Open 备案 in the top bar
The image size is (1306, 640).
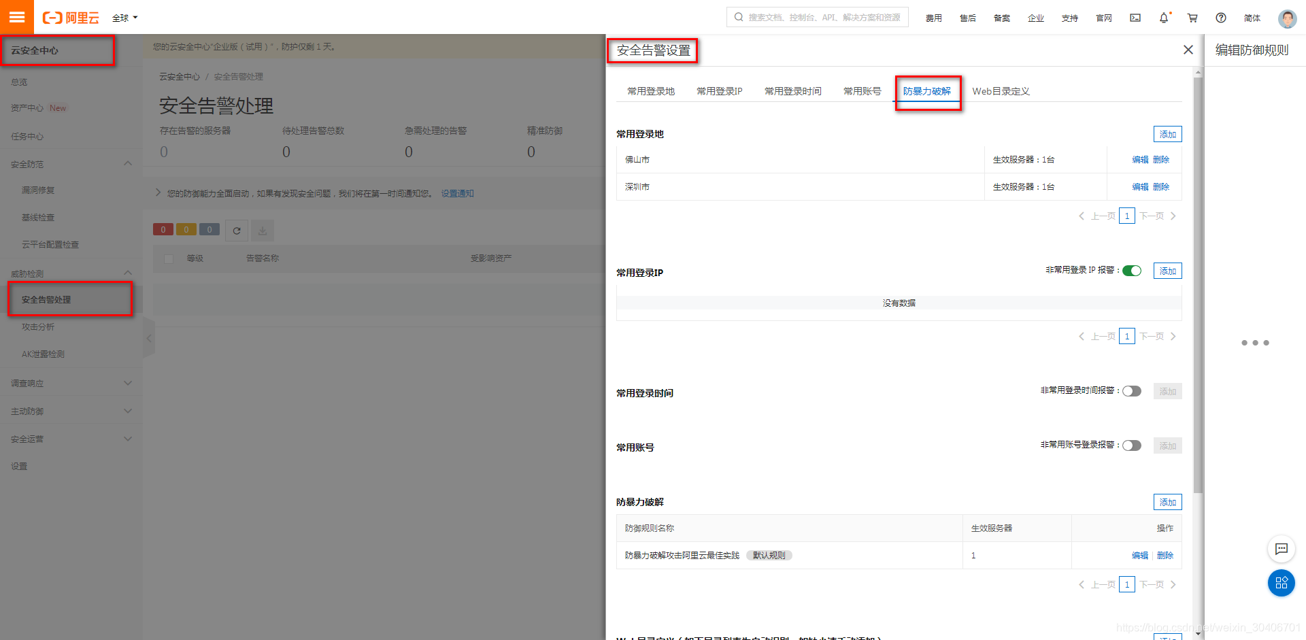[1002, 18]
